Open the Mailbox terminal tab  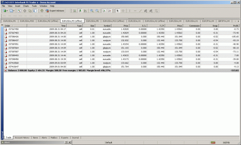54,138
